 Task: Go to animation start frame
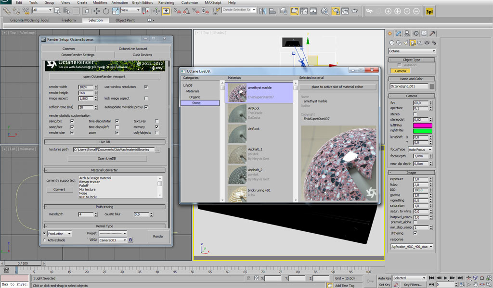click(431, 278)
